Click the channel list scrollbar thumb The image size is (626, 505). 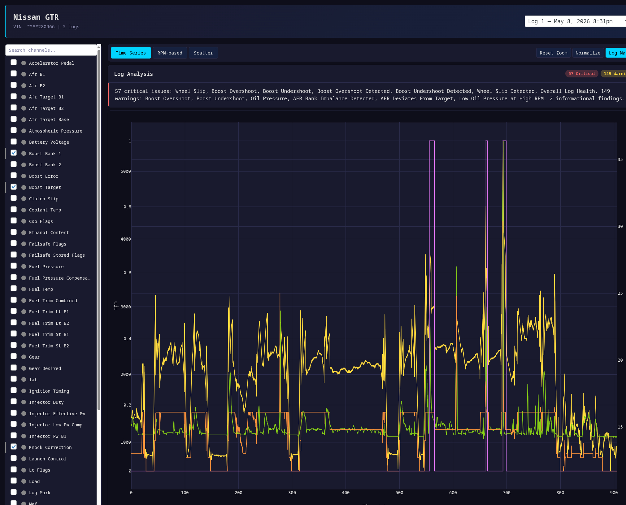pyautogui.click(x=99, y=230)
